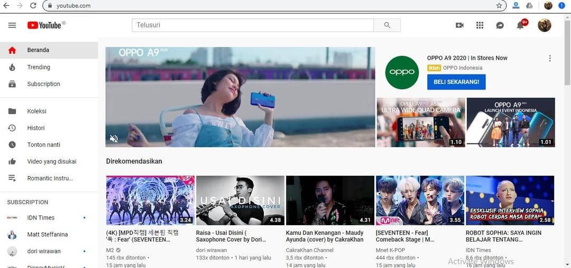Image resolution: width=571 pixels, height=268 pixels.
Task: Open the messages share icon
Action: click(500, 25)
